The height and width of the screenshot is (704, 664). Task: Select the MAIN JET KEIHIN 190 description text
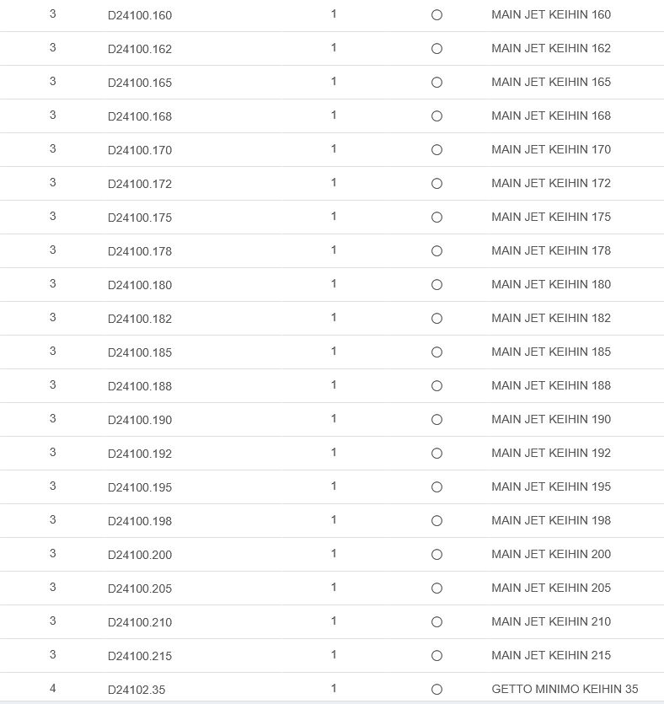click(x=551, y=419)
